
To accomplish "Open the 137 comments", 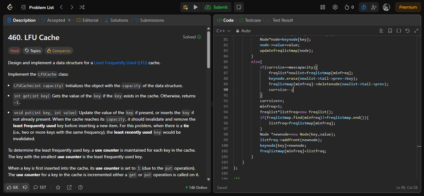I will (40, 187).
